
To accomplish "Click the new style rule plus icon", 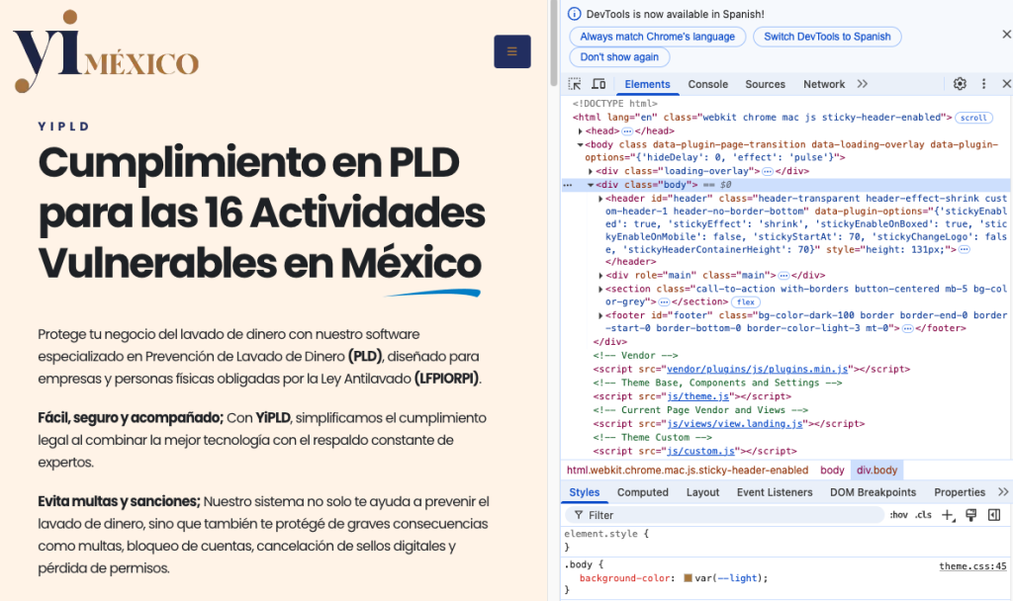I will point(946,515).
